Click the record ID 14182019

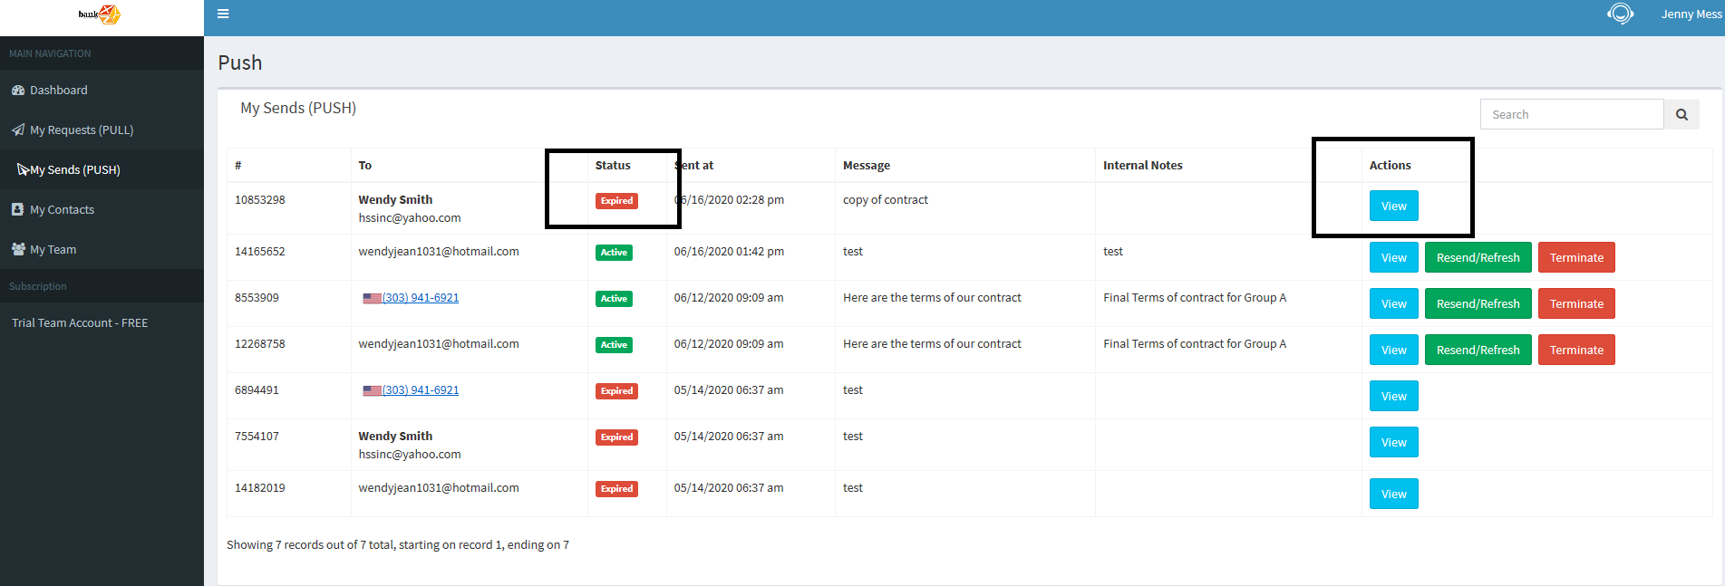point(260,487)
